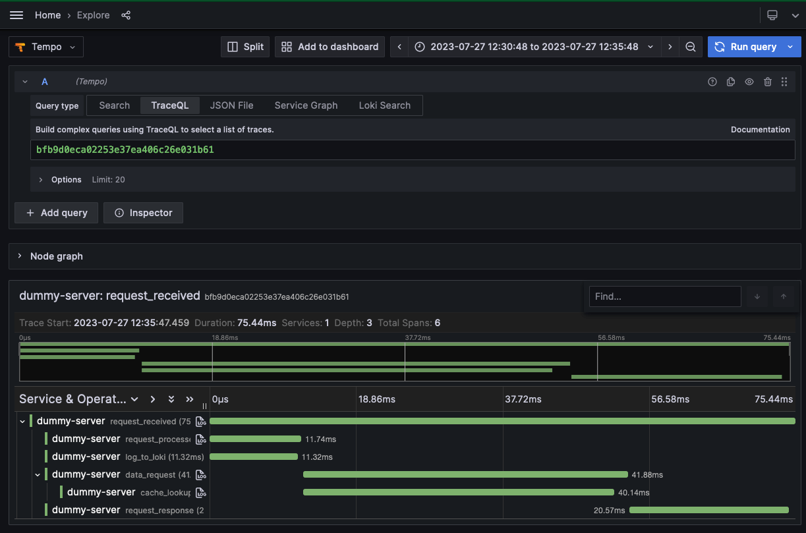This screenshot has height=533, width=806.
Task: Toggle query A visibility eye icon
Action: point(749,82)
